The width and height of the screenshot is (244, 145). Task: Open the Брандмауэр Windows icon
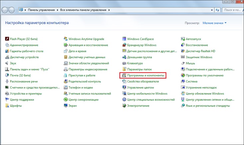click(124, 45)
